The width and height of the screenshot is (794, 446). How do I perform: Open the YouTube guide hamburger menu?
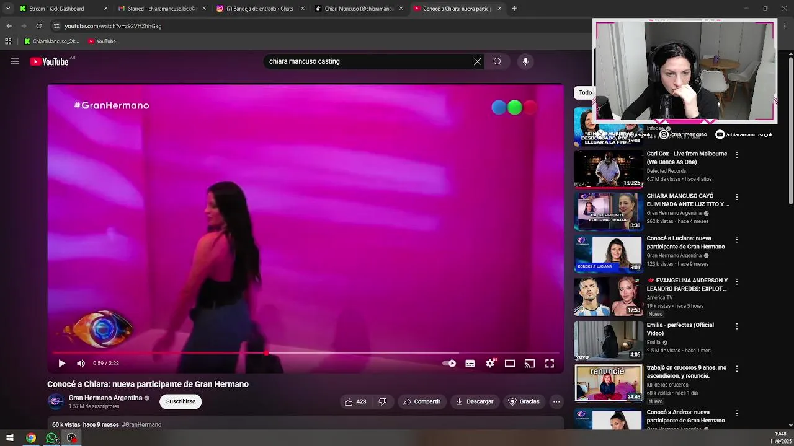point(15,61)
